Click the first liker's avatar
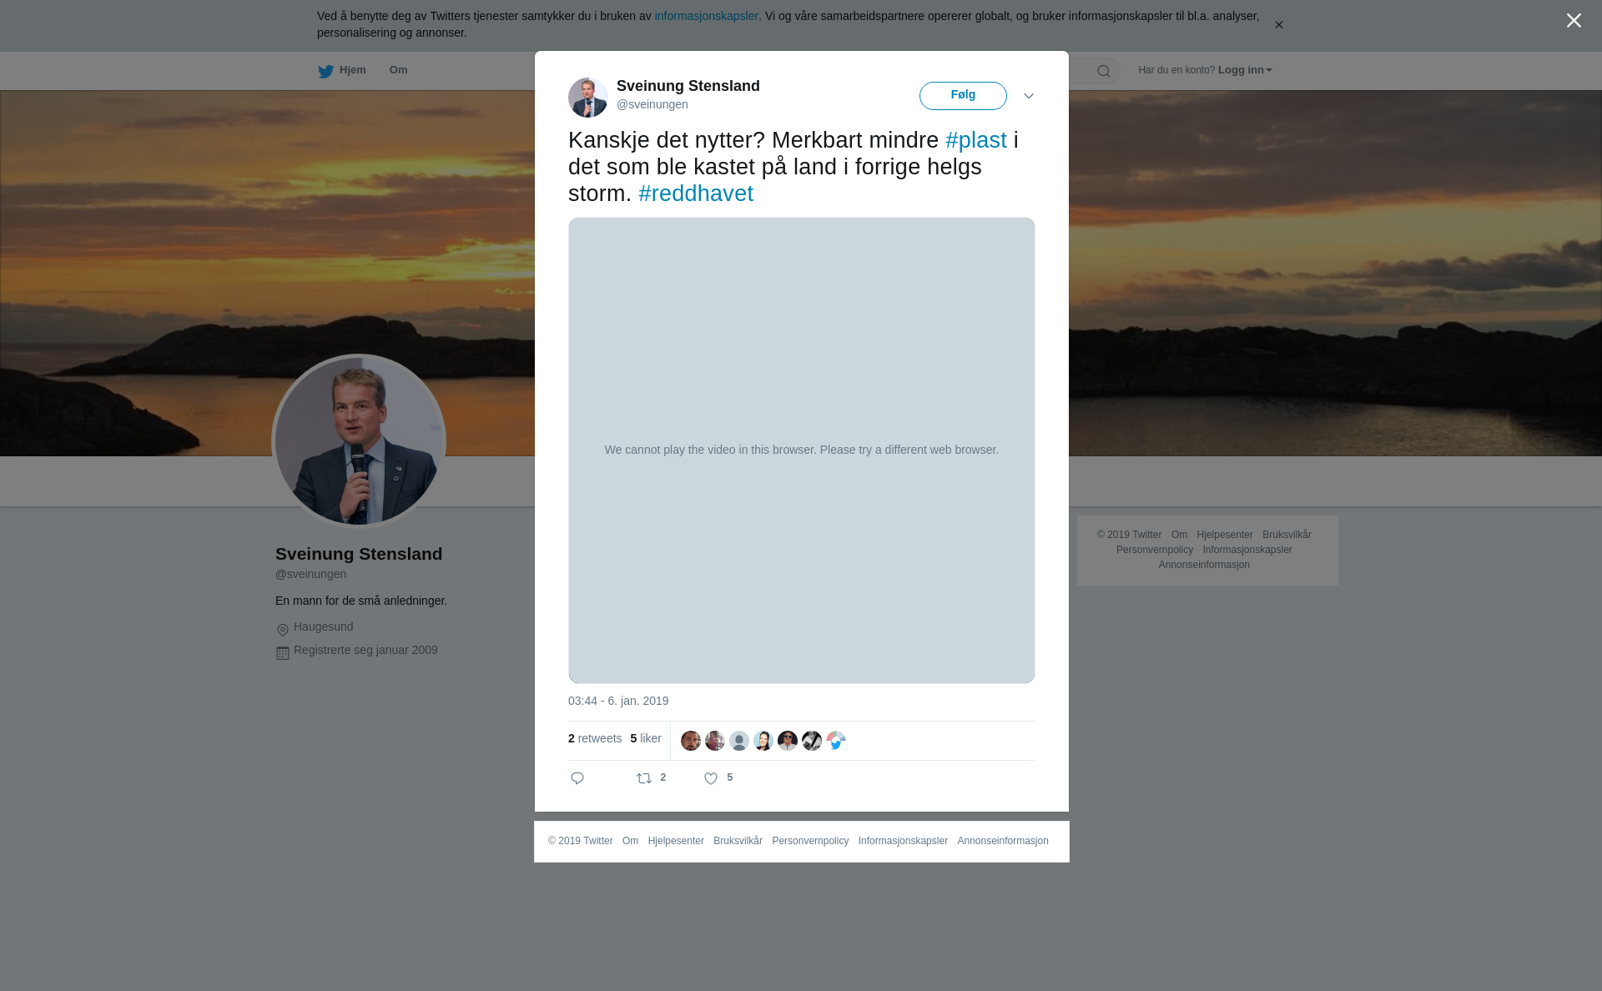Viewport: 1602px width, 991px height. tap(691, 741)
